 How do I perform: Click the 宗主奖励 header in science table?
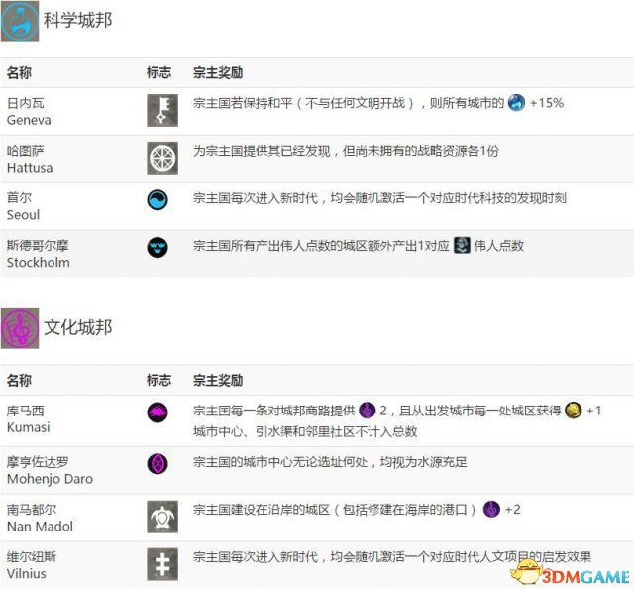point(218,73)
